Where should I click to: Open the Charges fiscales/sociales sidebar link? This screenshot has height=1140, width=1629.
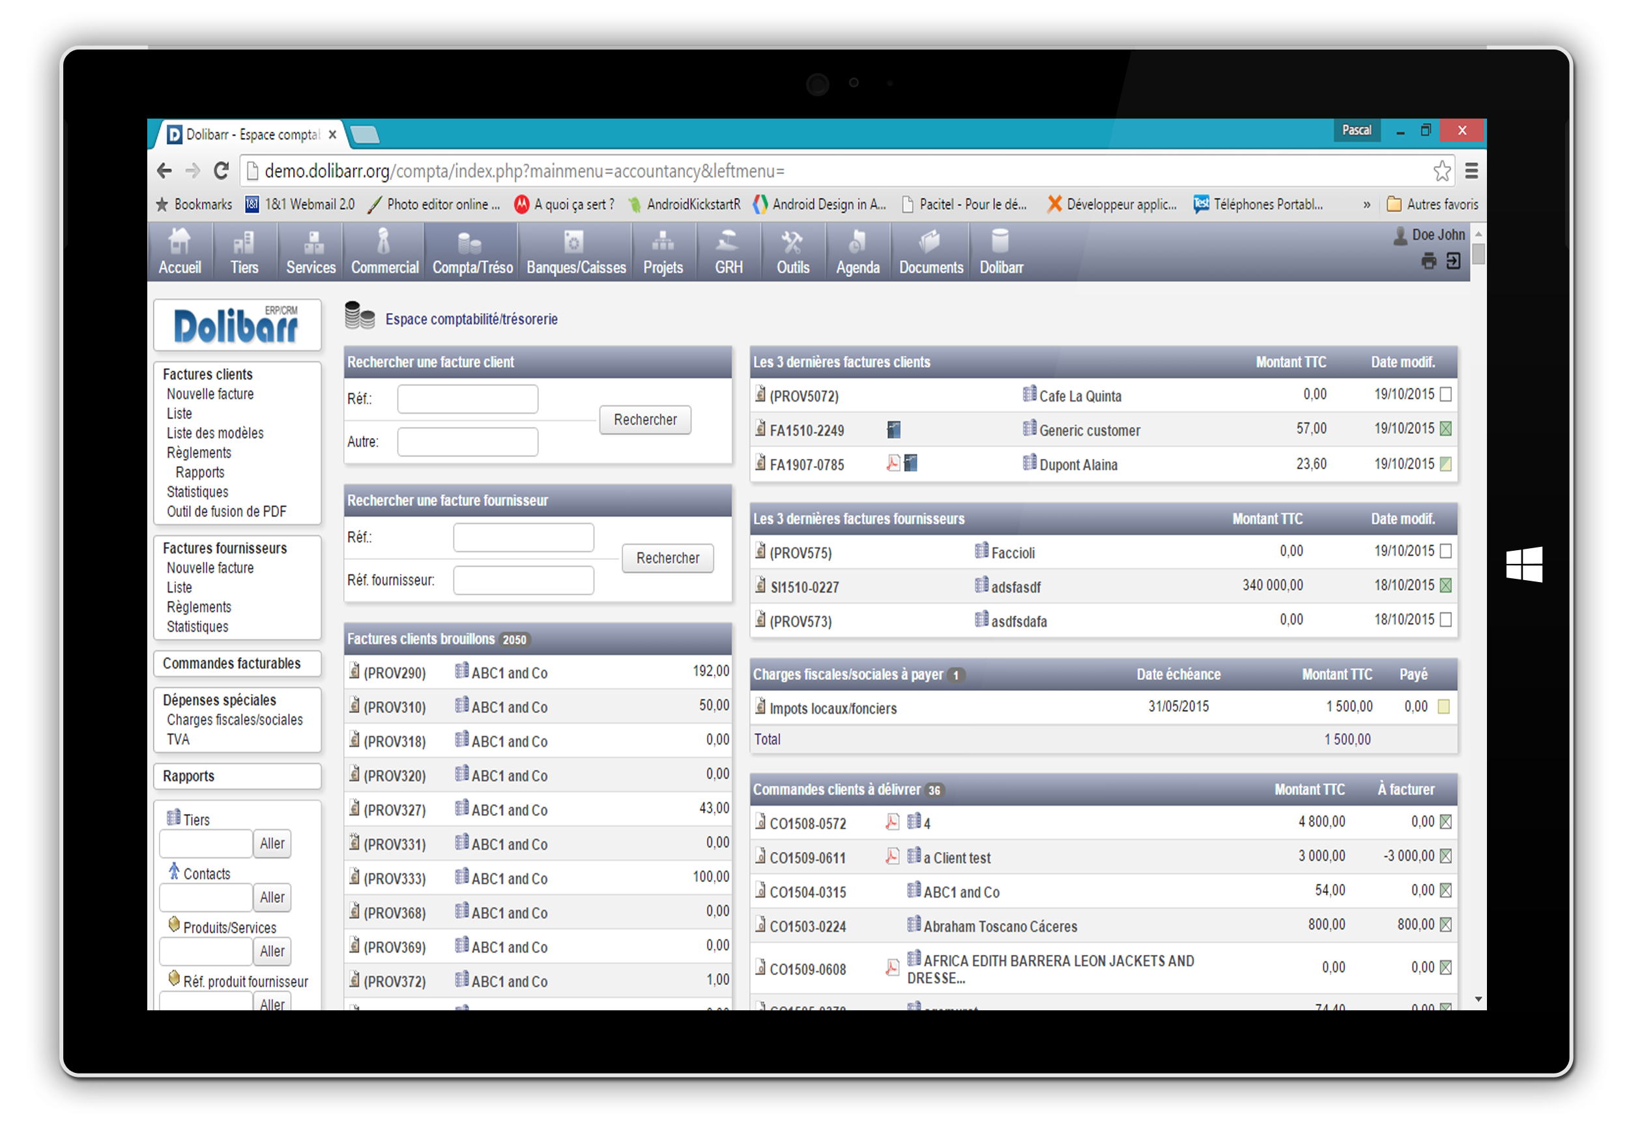coord(234,720)
